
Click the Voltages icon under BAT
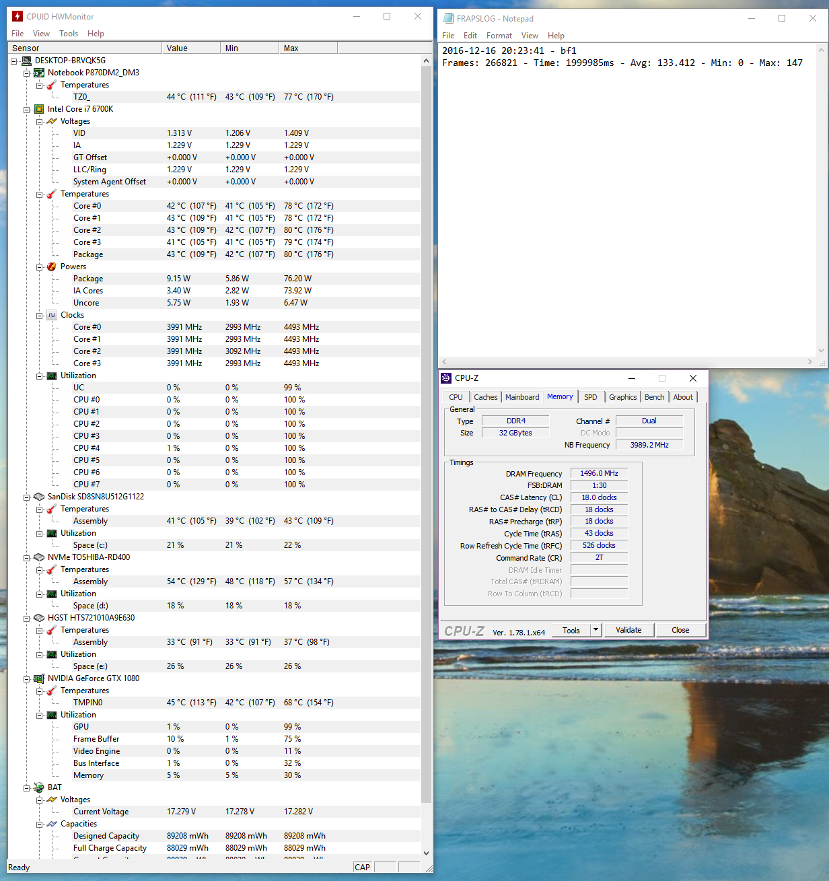click(52, 800)
